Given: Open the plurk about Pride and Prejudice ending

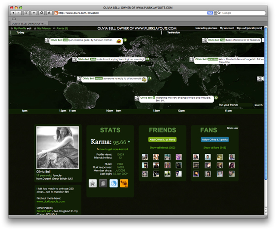Looking at the screenshot, I should pyautogui.click(x=176, y=99).
